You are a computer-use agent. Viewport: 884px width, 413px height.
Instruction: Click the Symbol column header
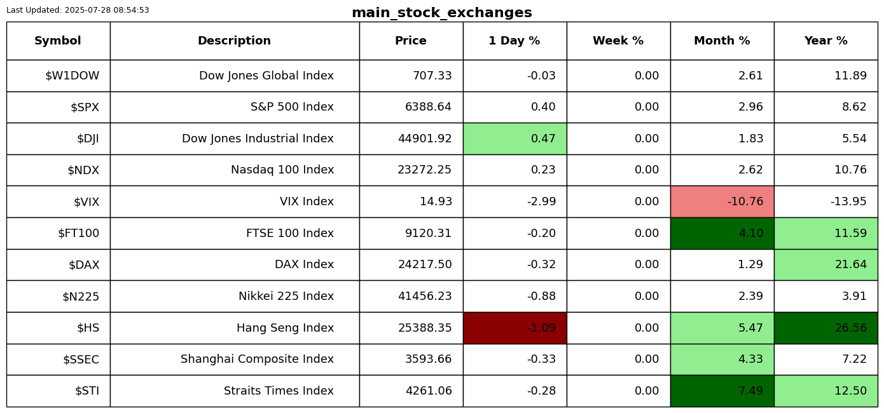pos(58,41)
